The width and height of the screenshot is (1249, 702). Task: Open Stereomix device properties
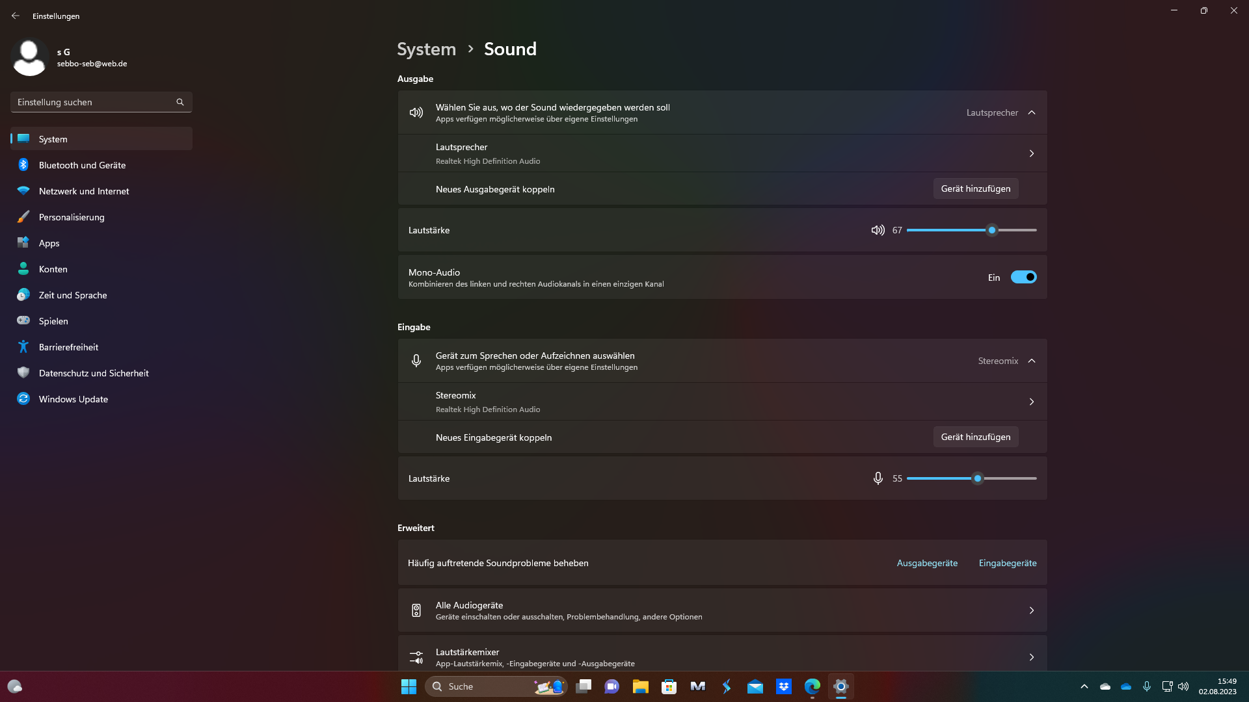point(722,402)
